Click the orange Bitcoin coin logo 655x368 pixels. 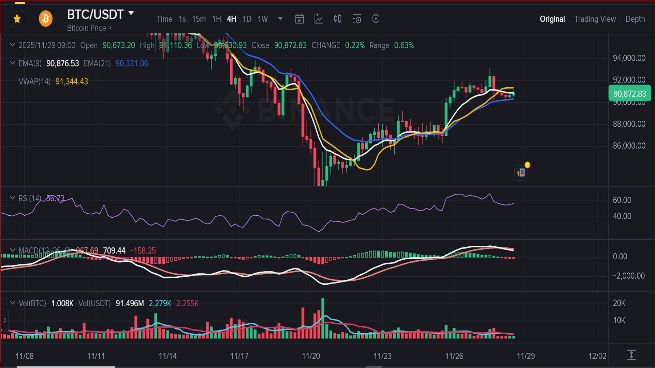tap(45, 19)
